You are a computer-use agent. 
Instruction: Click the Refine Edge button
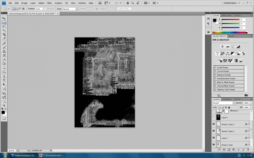[x=124, y=9]
